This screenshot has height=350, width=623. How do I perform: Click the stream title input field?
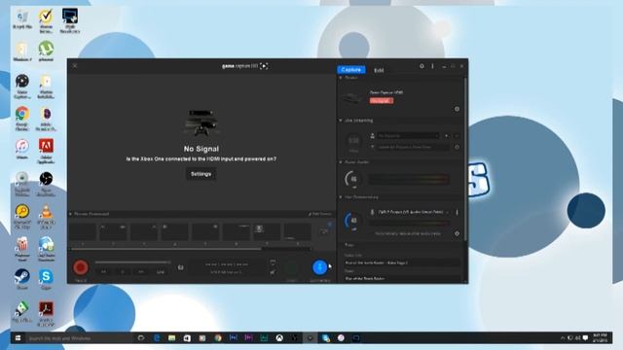(x=413, y=147)
